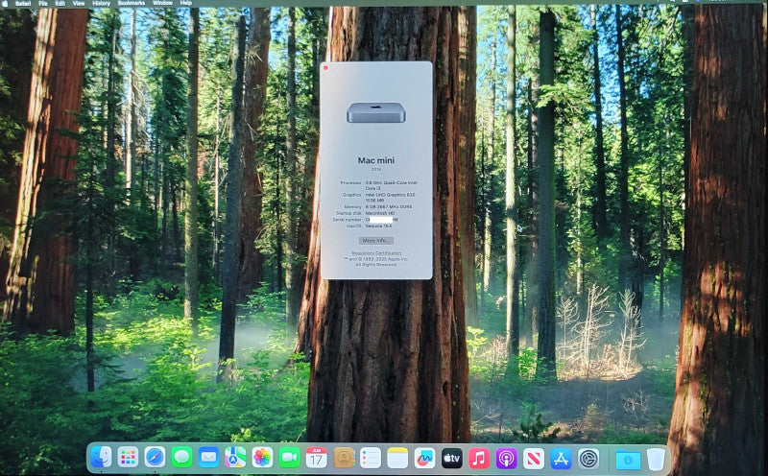The height and width of the screenshot is (476, 768).
Task: Open the Bookmarks menu
Action: (x=132, y=3)
